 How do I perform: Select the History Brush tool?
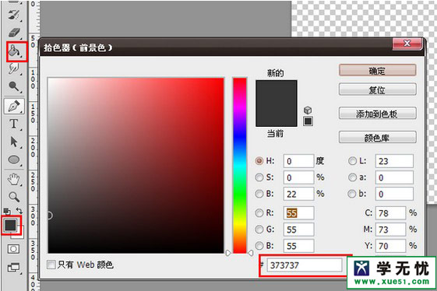(x=14, y=15)
